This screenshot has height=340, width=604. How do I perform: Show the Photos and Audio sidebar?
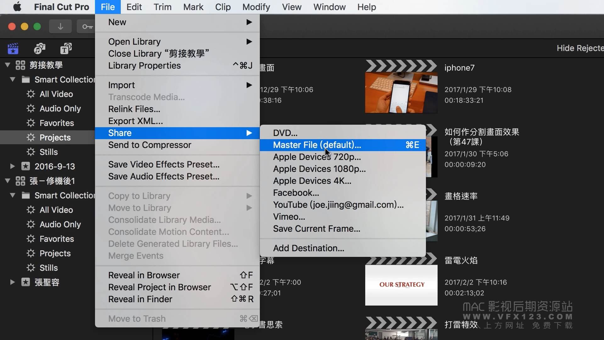[39, 49]
